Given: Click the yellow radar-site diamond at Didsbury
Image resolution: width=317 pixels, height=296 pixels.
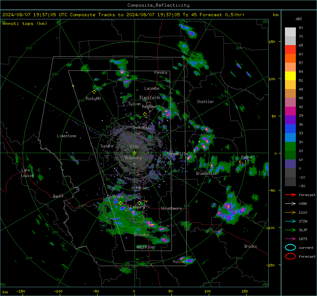Looking at the screenshot, I should pyautogui.click(x=134, y=153).
